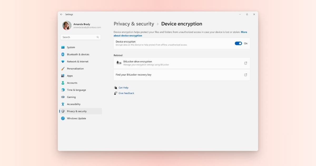Viewport: 316px width, 166px height.
Task: Click the Bluetooth icon in sidebar
Action: point(63,55)
